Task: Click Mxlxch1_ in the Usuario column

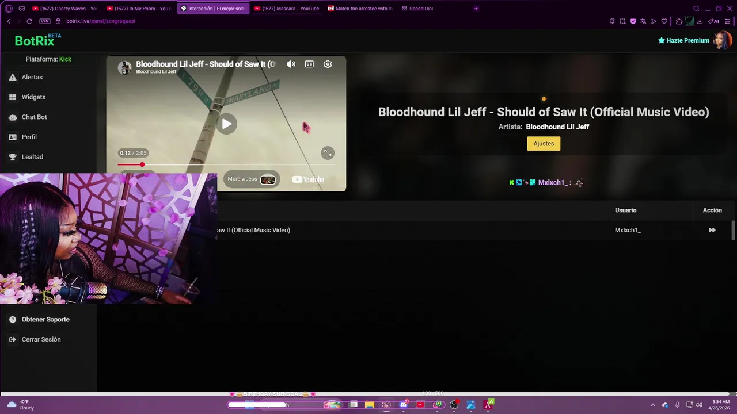Action: point(628,230)
